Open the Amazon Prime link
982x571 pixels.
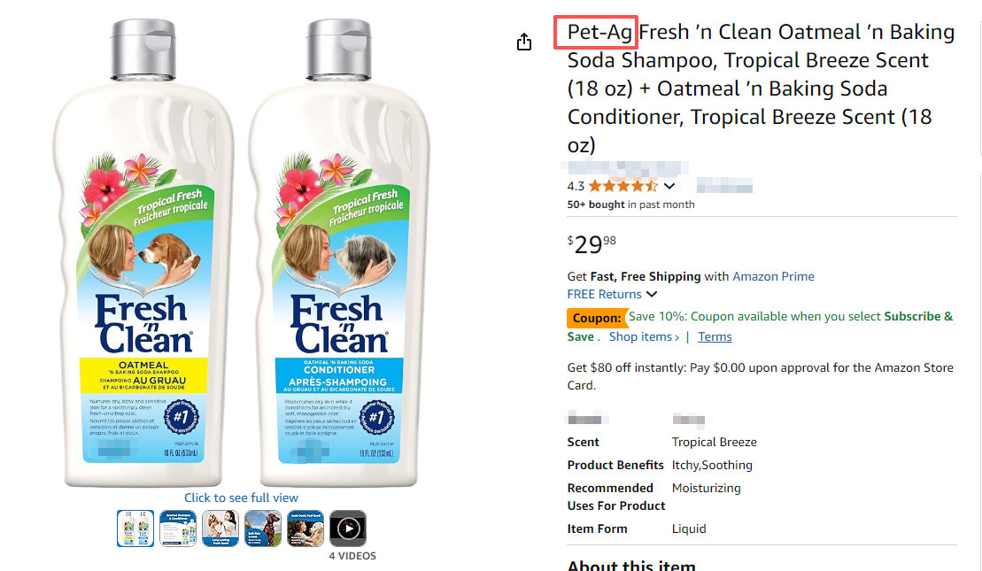773,276
